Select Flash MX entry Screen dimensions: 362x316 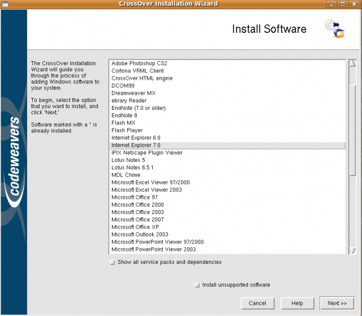(227, 123)
